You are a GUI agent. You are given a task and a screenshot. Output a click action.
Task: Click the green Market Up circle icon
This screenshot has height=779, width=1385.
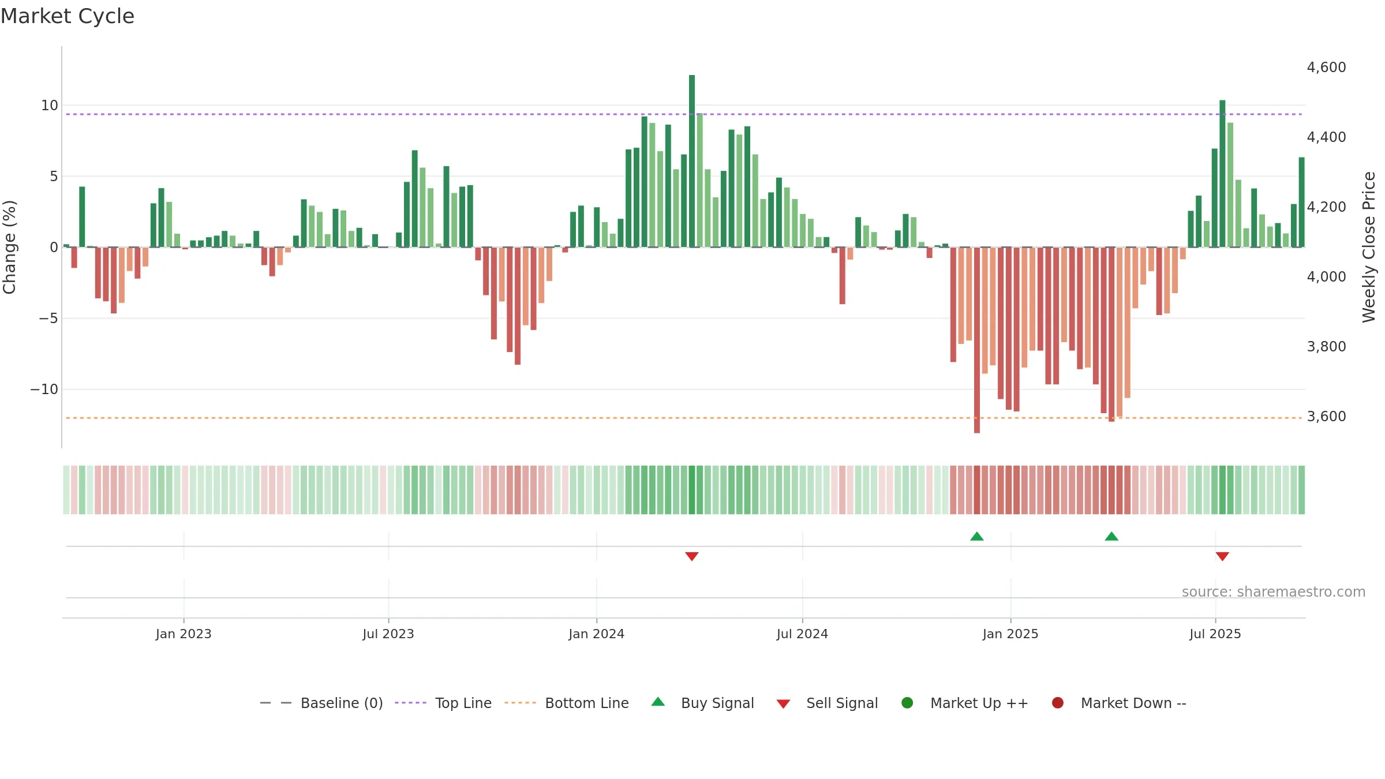907,703
